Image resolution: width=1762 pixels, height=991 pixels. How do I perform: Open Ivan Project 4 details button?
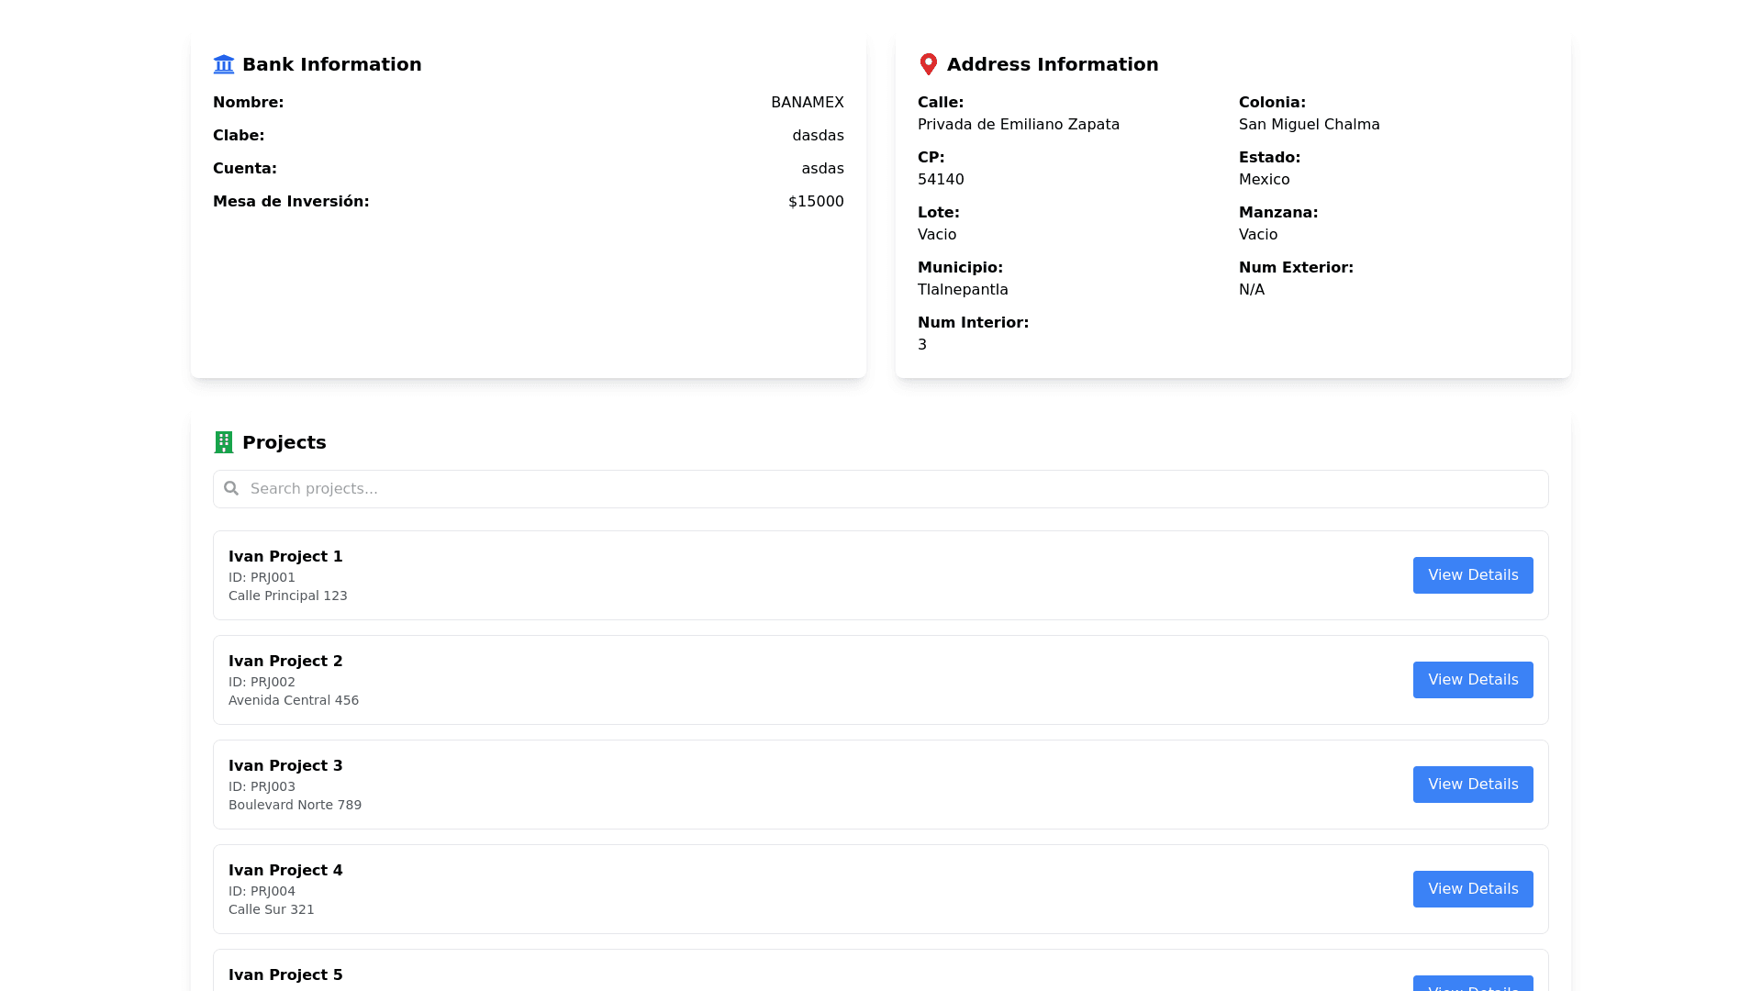coord(1472,889)
